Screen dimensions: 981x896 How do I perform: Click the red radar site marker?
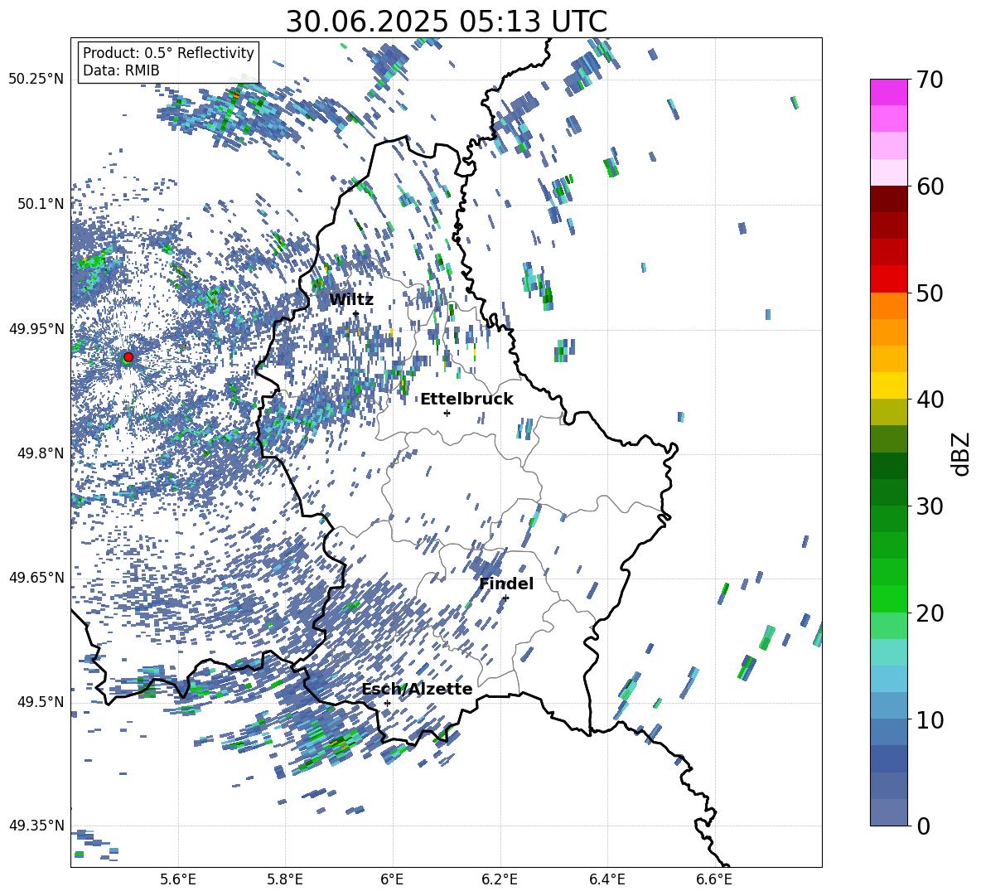coord(128,357)
